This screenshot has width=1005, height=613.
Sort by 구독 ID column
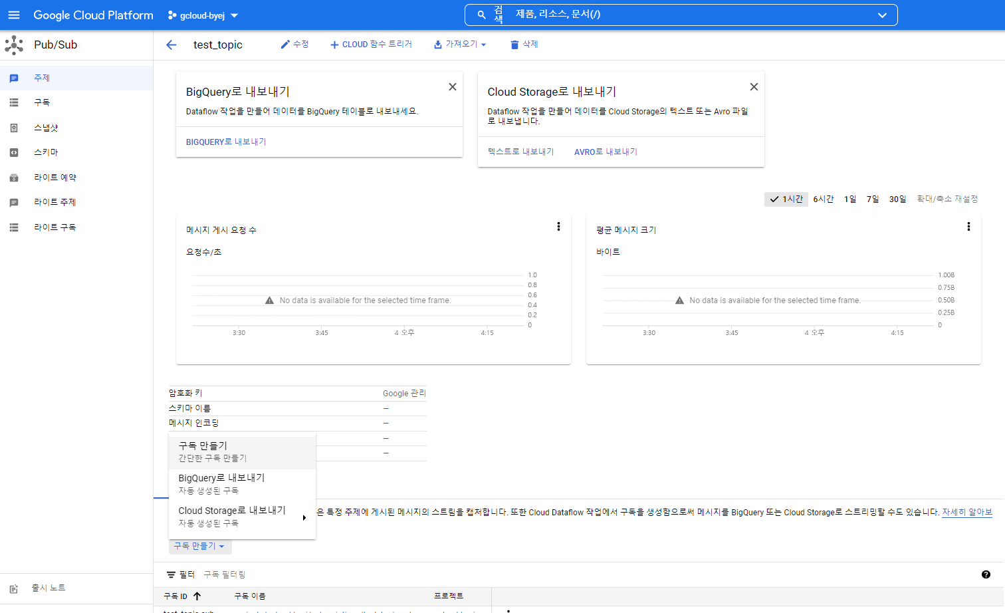[x=182, y=596]
